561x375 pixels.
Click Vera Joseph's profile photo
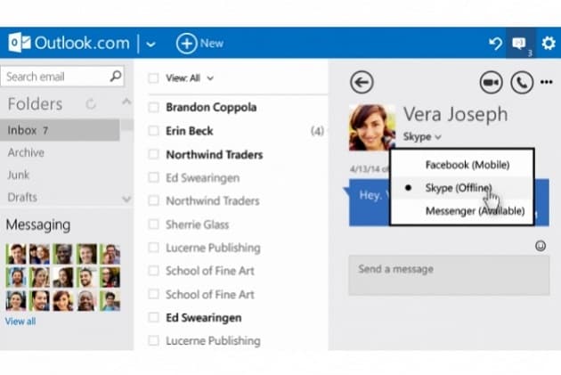point(372,127)
